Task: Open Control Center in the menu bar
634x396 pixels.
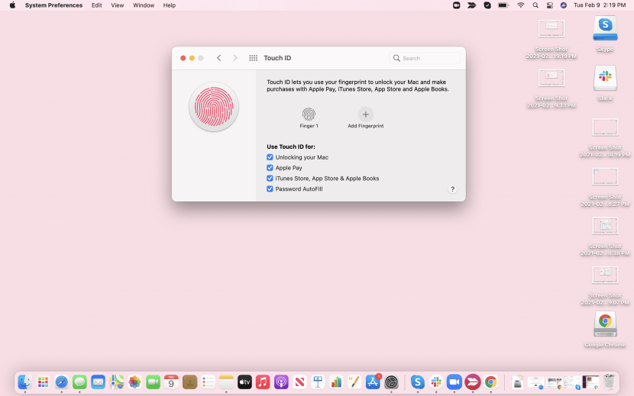Action: point(549,5)
